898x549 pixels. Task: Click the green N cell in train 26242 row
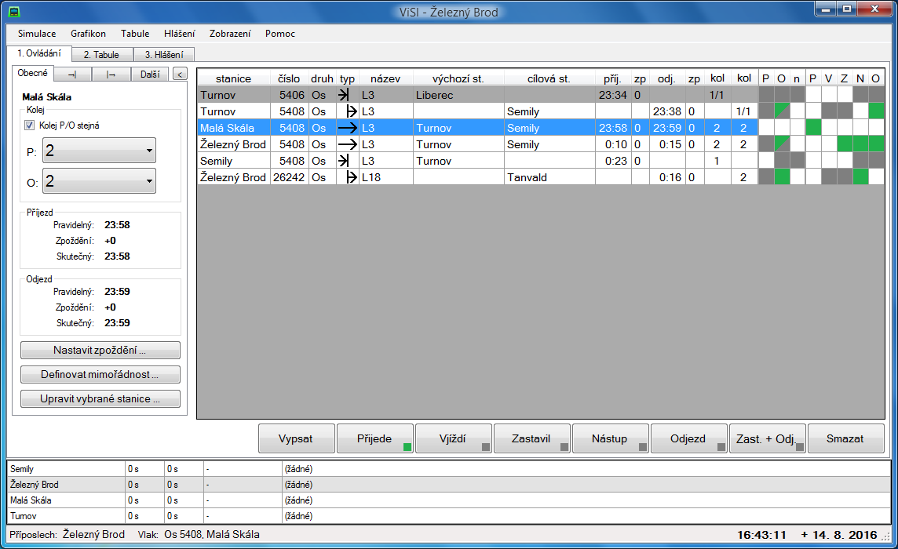(860, 177)
